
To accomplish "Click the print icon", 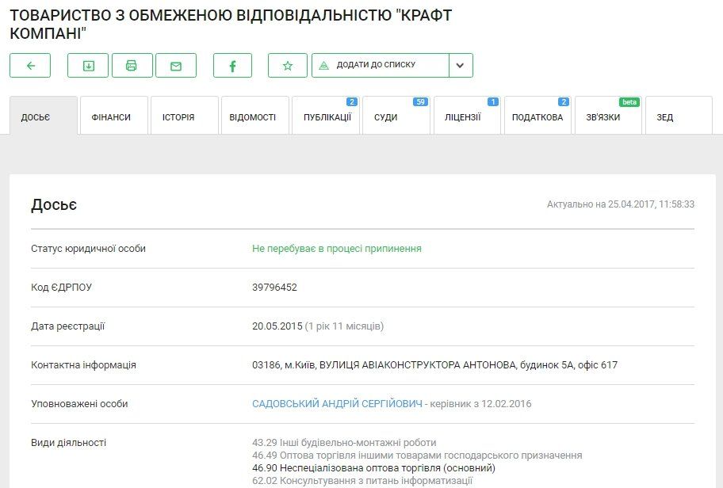I will pos(132,66).
